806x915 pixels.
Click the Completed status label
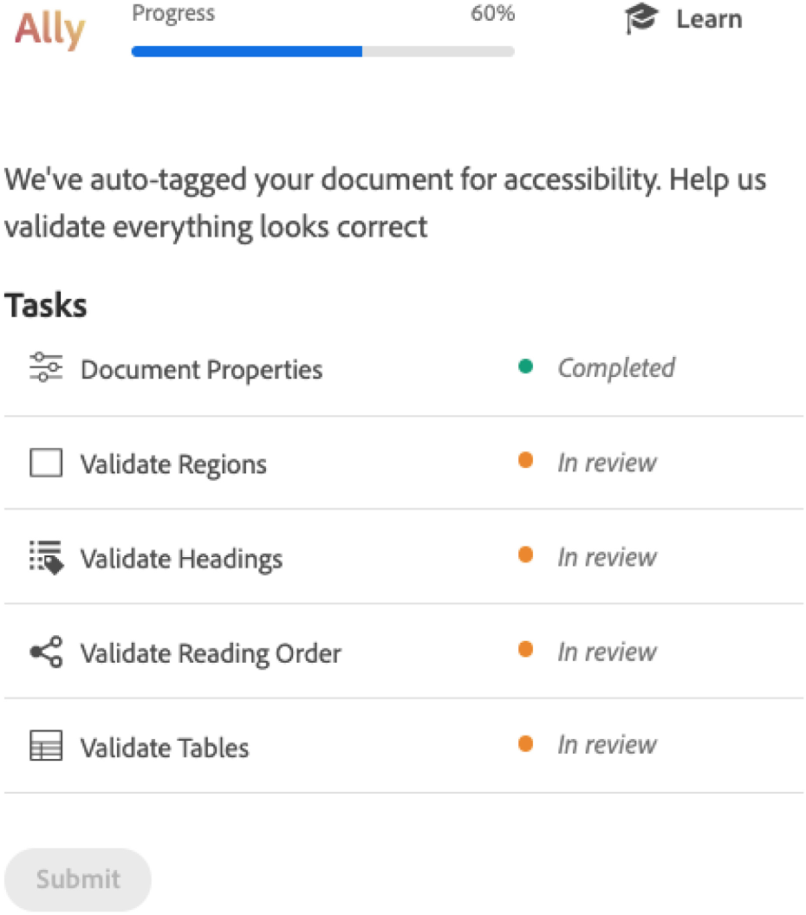(x=616, y=367)
